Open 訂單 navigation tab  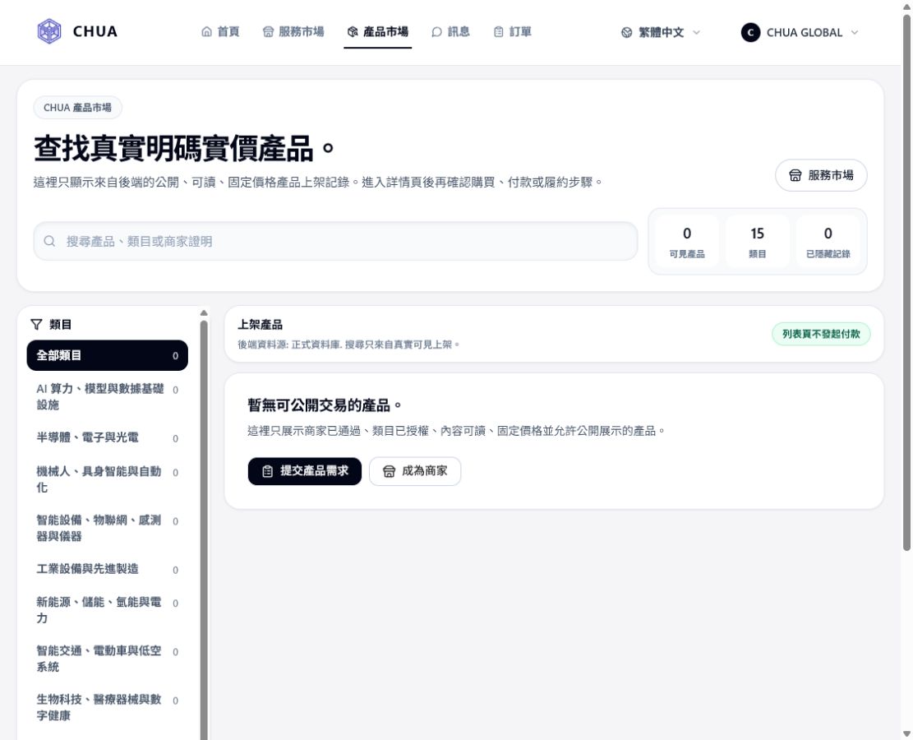point(513,31)
